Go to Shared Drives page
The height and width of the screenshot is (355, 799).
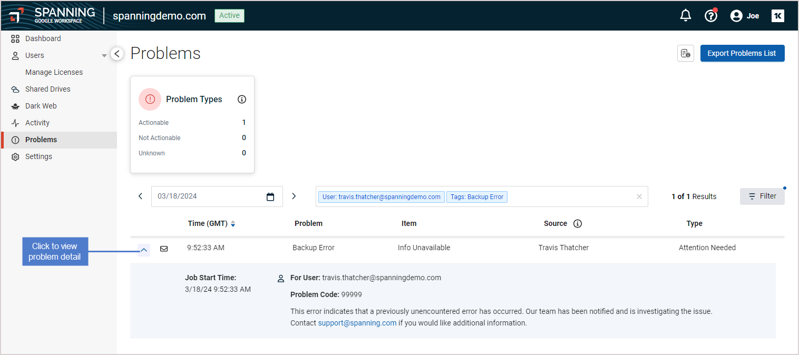click(47, 89)
